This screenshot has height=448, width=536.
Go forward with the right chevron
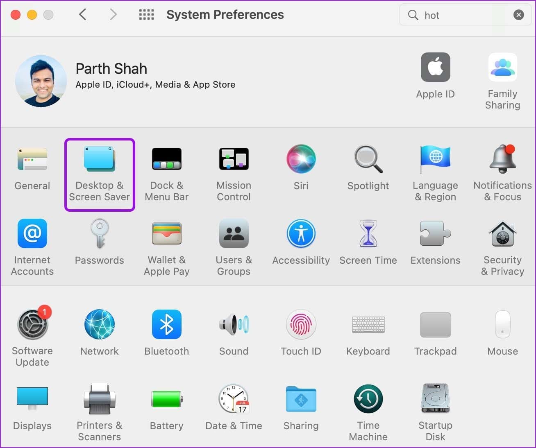coord(114,15)
